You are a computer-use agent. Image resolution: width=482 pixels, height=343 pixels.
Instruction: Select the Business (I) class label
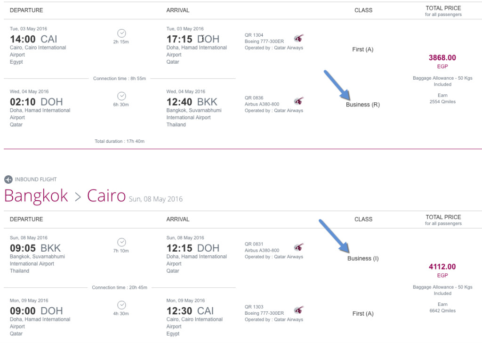point(363,258)
